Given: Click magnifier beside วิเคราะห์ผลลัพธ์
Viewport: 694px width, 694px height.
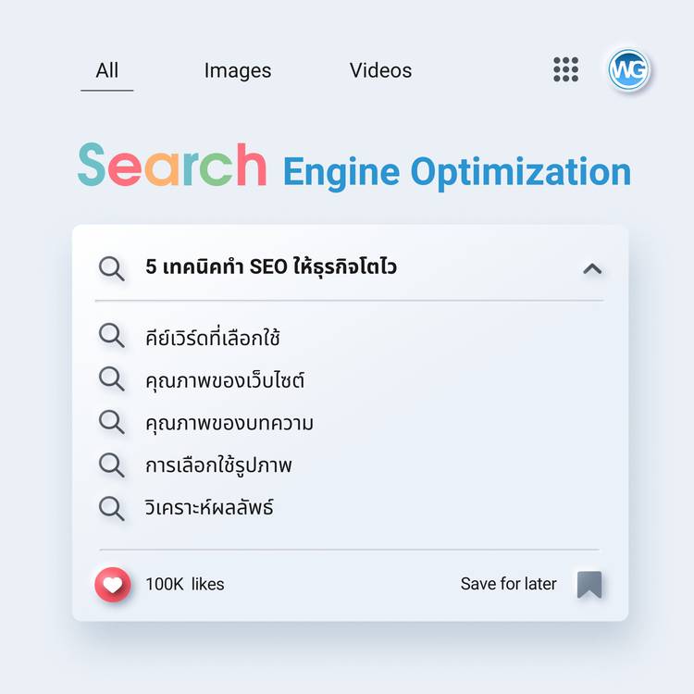Looking at the screenshot, I should (x=112, y=508).
